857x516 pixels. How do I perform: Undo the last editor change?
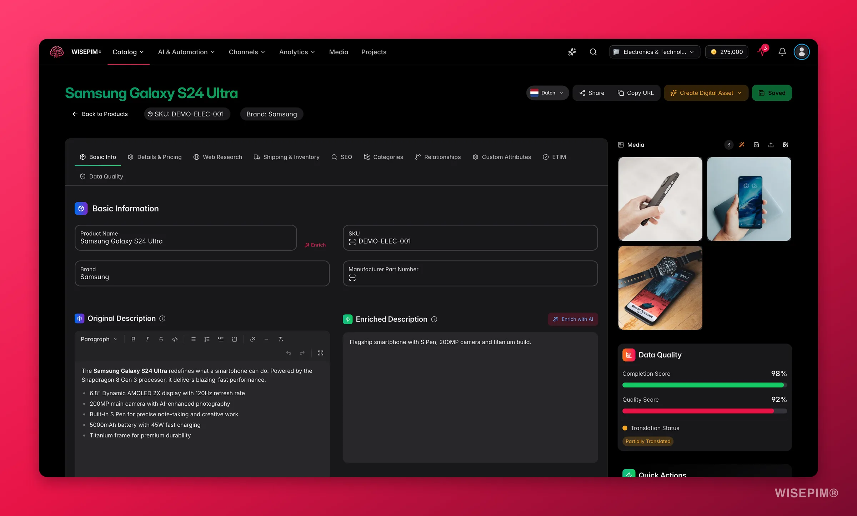click(x=289, y=353)
